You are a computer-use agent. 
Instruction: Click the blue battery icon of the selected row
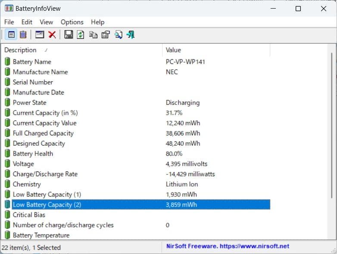(7, 205)
